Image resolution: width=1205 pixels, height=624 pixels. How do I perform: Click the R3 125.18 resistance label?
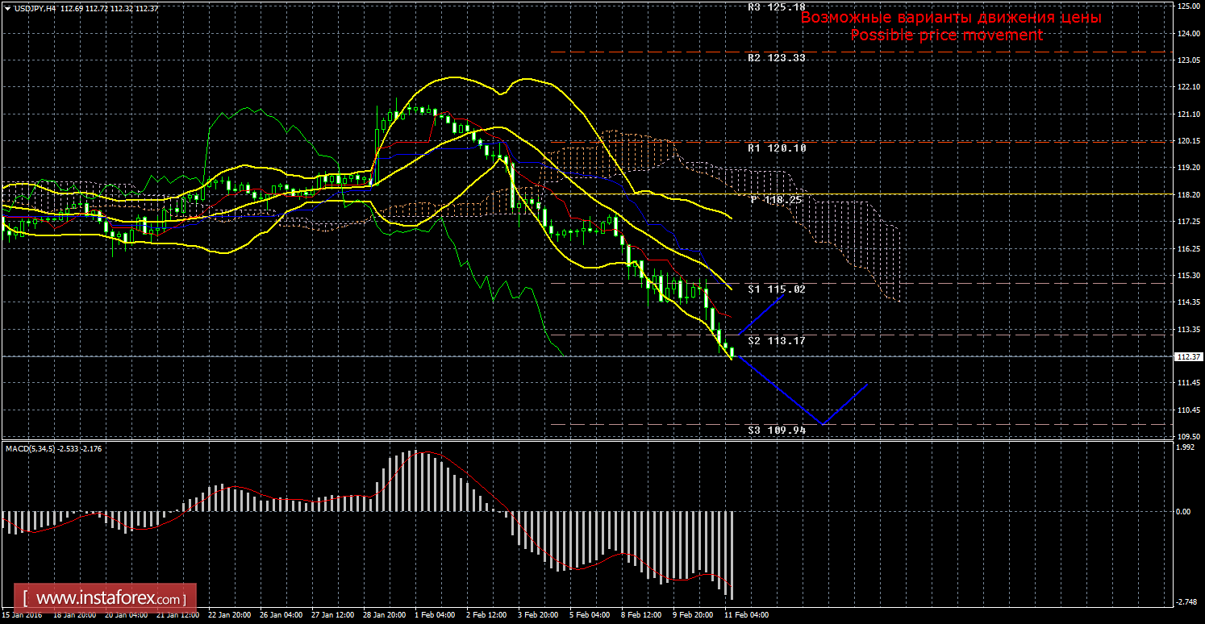777,7
